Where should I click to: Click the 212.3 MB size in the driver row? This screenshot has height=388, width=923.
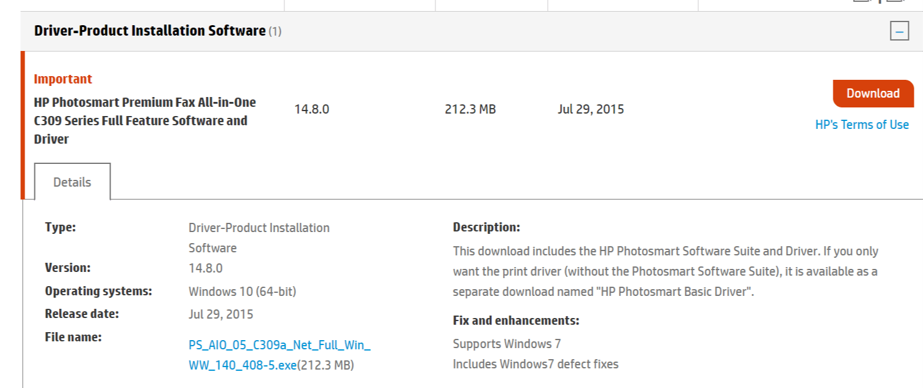pos(470,109)
